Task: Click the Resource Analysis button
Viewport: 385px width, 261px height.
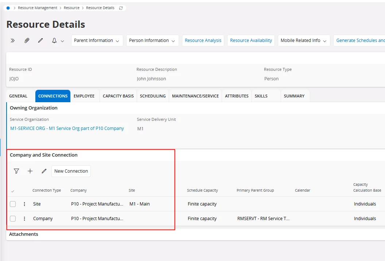Action: point(203,41)
